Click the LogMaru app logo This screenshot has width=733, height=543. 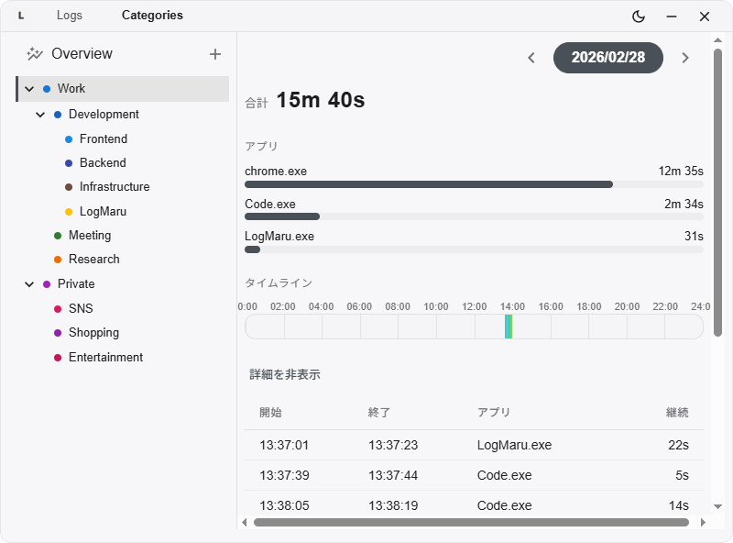pyautogui.click(x=21, y=16)
